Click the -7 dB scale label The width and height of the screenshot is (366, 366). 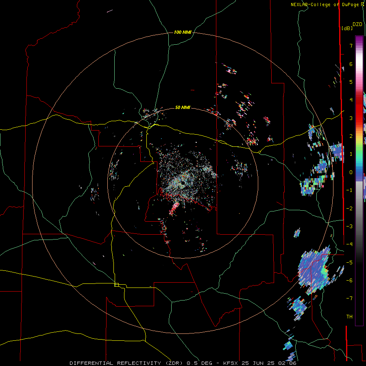tap(349, 298)
